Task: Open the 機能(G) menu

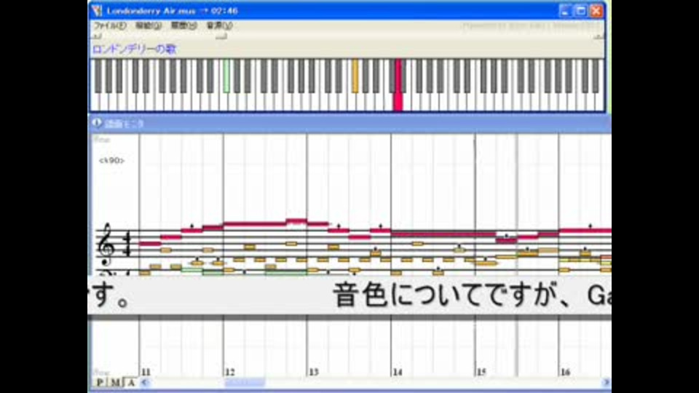Action: 149,25
